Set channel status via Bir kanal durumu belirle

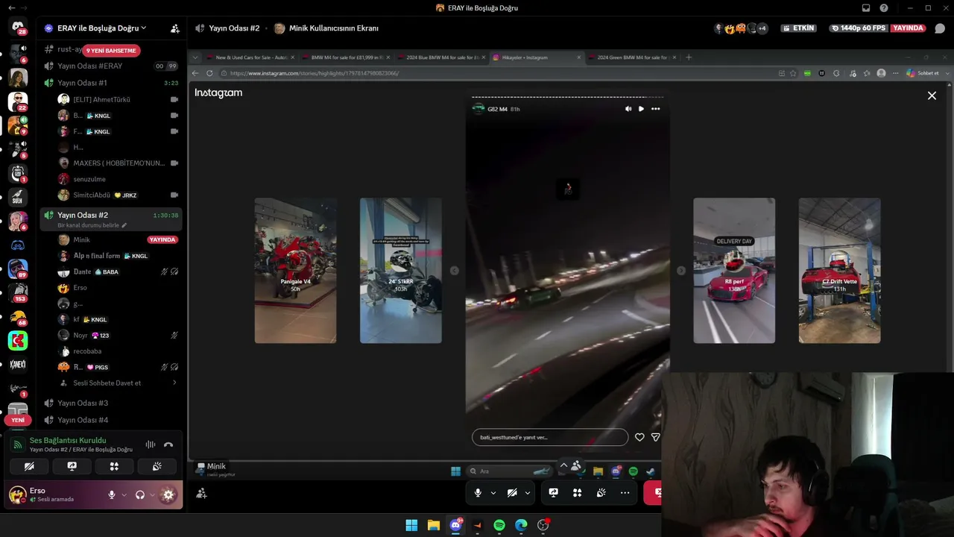92,225
